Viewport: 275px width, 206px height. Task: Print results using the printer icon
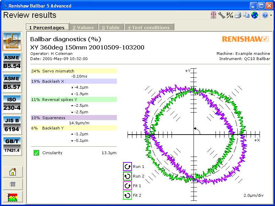pos(238,15)
